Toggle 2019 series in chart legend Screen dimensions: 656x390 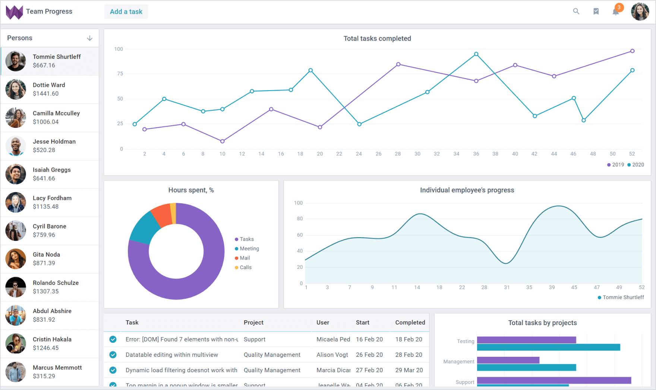pyautogui.click(x=615, y=165)
